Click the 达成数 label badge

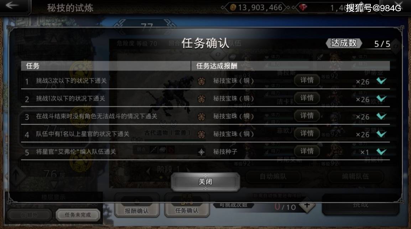point(344,43)
